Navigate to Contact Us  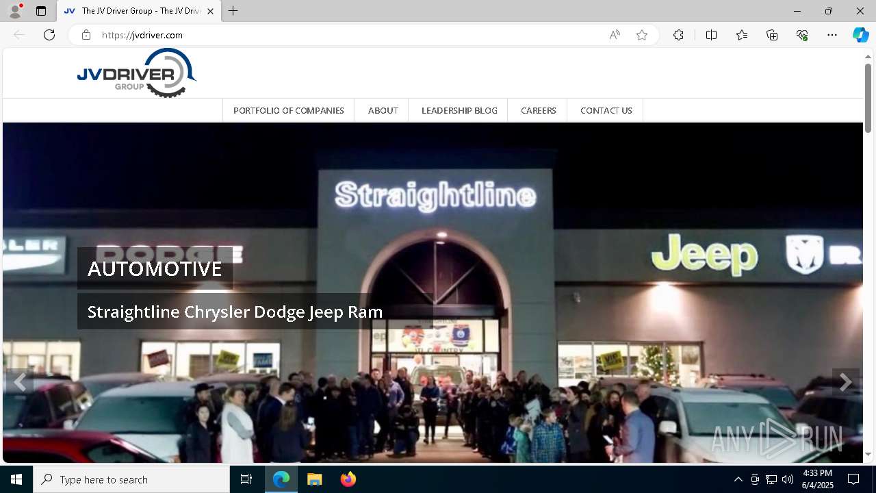click(x=606, y=110)
